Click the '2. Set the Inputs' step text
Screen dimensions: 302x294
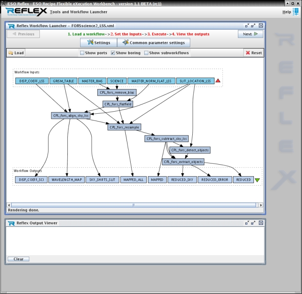tap(126, 34)
